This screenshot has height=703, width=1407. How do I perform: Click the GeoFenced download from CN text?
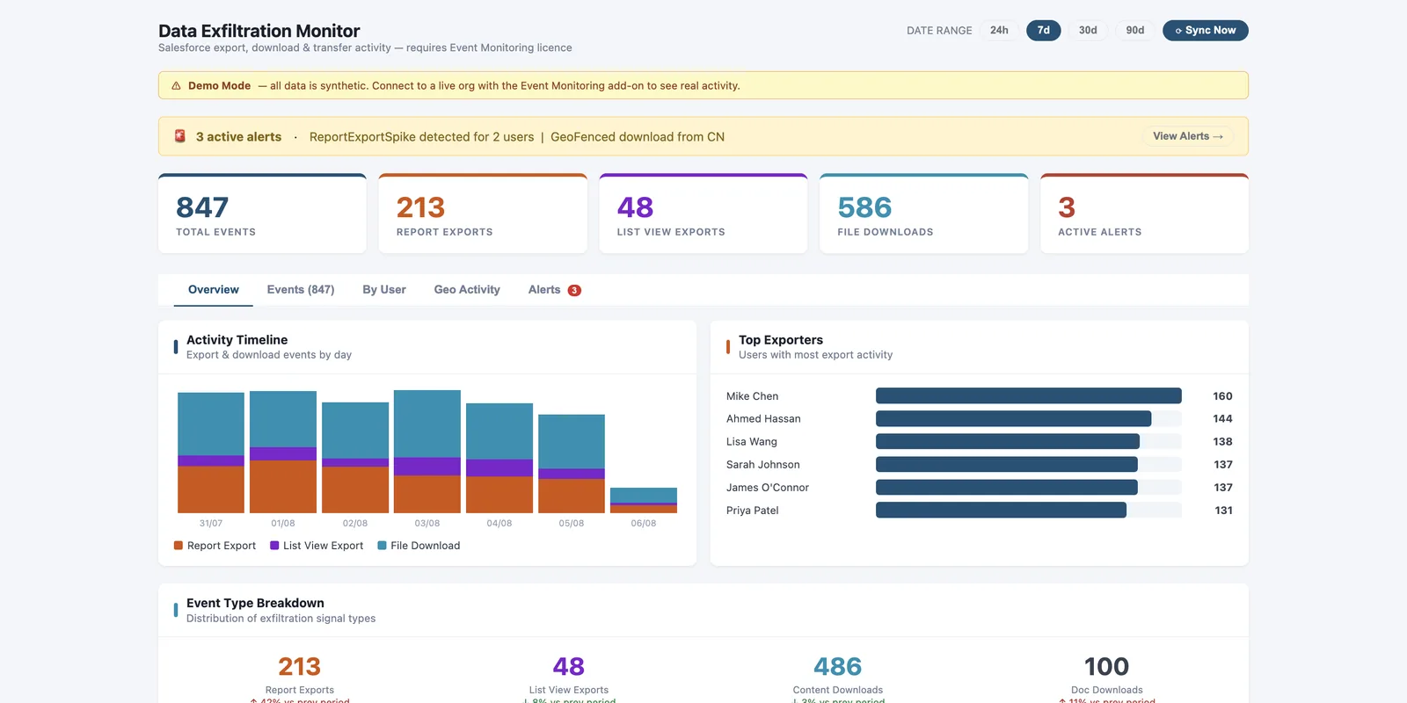pos(638,137)
